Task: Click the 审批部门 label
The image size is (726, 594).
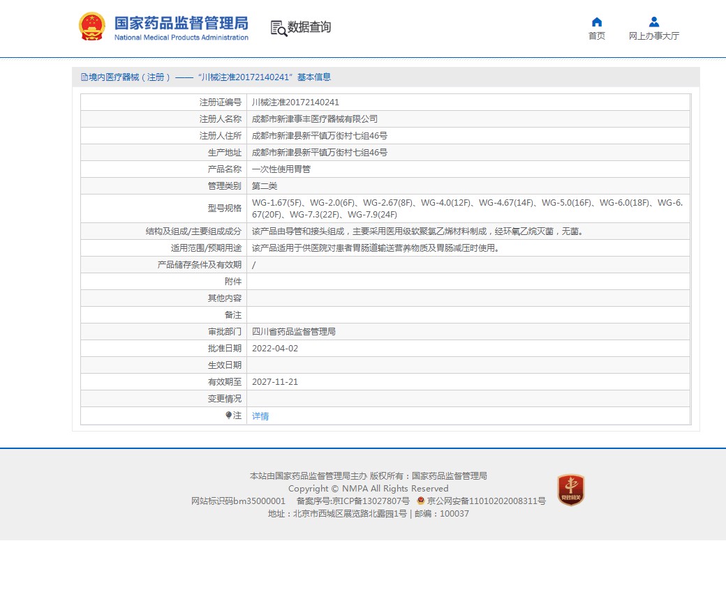Action: tap(225, 331)
